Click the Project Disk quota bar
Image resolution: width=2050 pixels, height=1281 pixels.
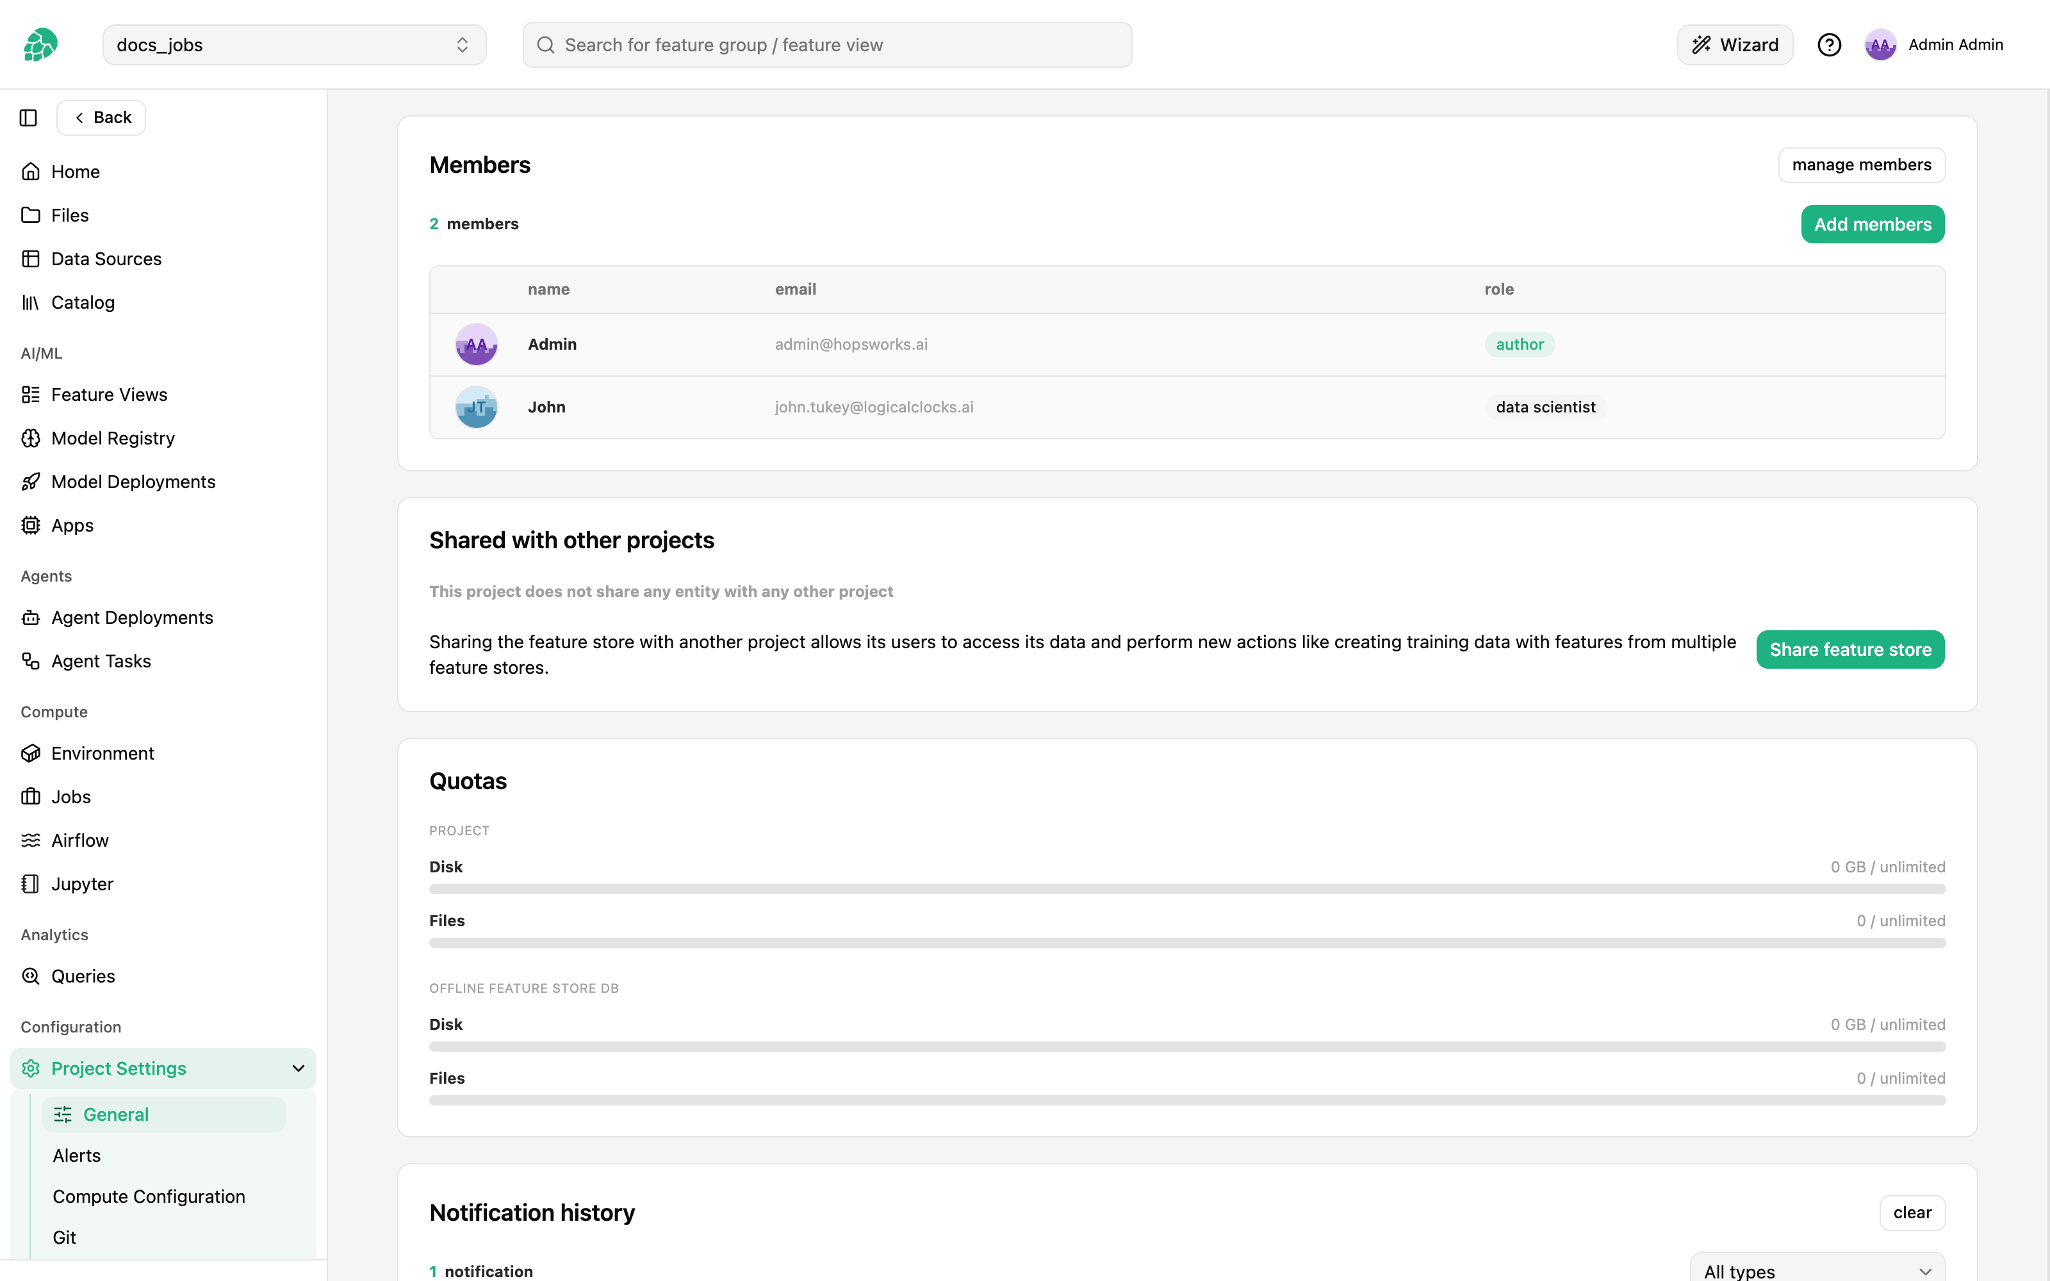pos(1187,889)
